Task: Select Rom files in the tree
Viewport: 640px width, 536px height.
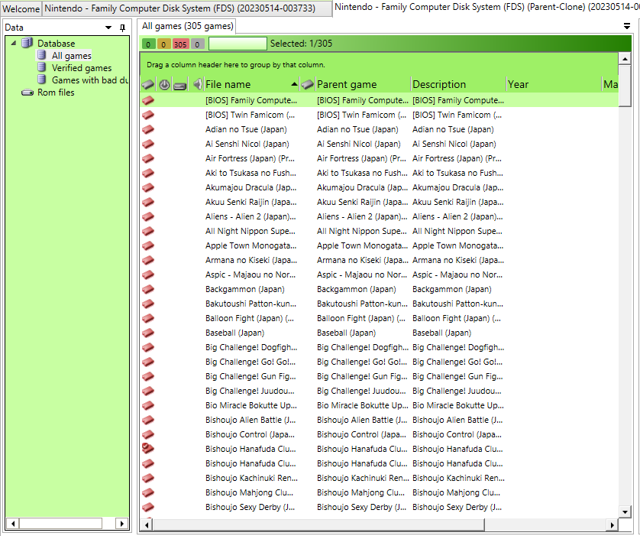Action: (x=56, y=93)
